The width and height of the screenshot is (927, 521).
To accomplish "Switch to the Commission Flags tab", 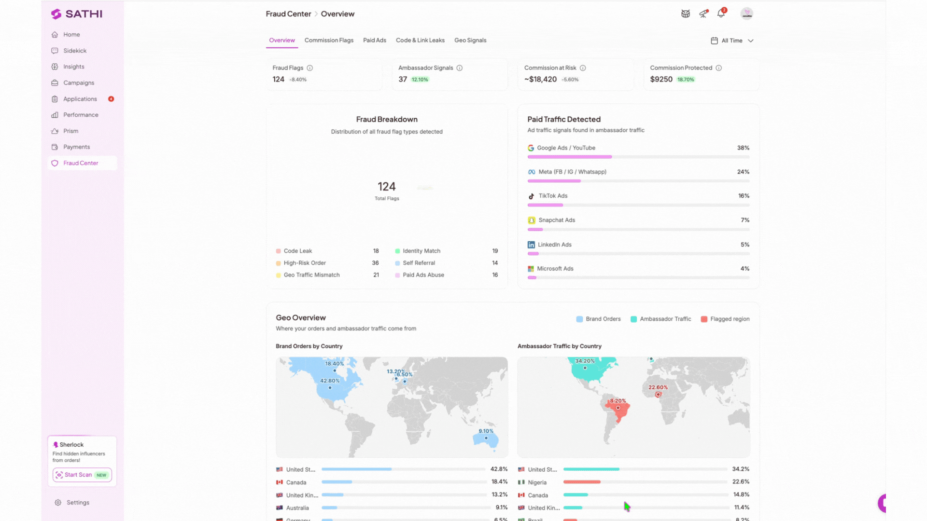I will click(329, 41).
